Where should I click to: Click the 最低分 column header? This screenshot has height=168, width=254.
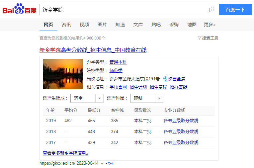click(94, 111)
